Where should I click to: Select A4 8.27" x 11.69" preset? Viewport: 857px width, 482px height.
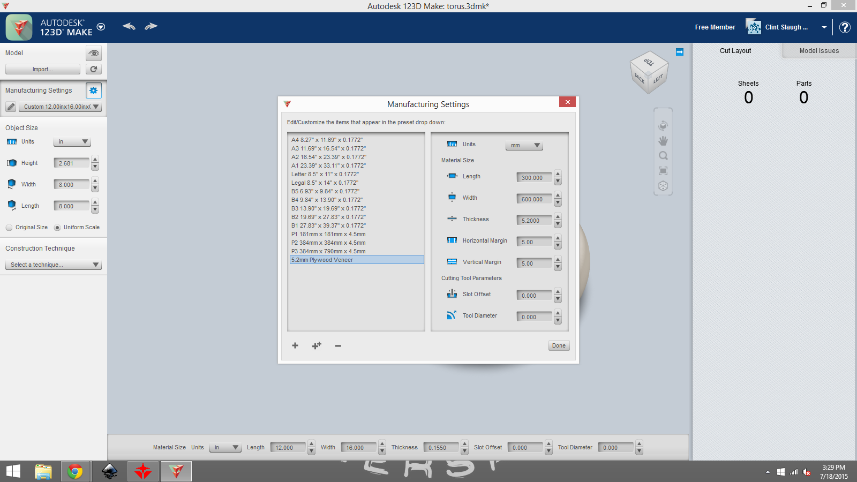coord(356,140)
